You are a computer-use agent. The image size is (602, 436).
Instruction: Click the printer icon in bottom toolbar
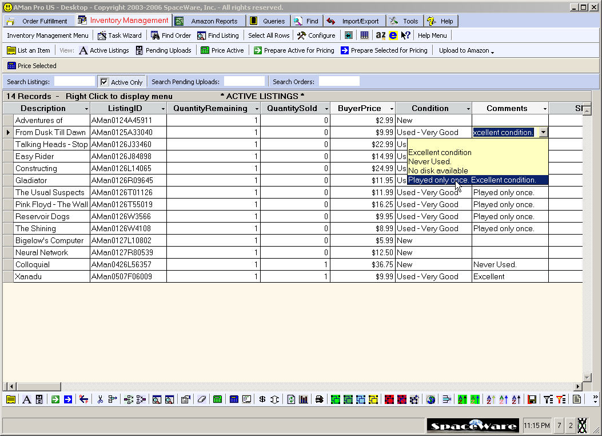pyautogui.click(x=319, y=399)
